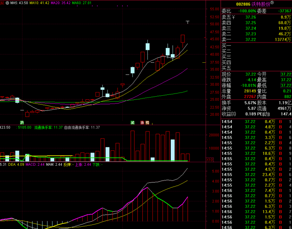Click the red 拟 label at the top-left corner
Image resolution: width=292 pixels, height=229 pixels.
pos(2,3)
